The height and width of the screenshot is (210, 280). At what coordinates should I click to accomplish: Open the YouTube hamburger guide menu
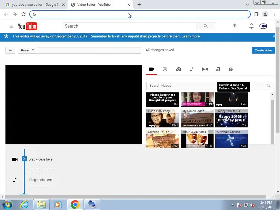pyautogui.click(x=11, y=26)
